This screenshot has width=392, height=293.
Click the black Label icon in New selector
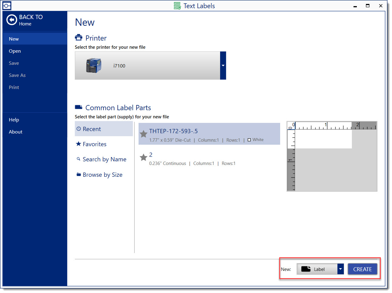click(x=306, y=269)
